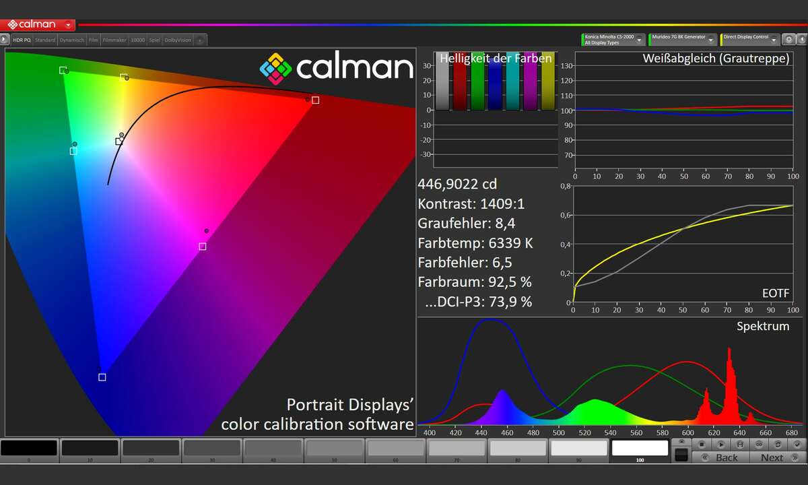The image size is (808, 485).
Task: Click the magenta target square in gamut
Action: [203, 247]
